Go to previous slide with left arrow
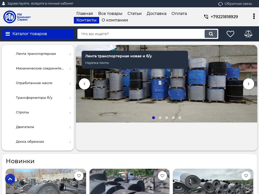 pyautogui.click(x=84, y=84)
